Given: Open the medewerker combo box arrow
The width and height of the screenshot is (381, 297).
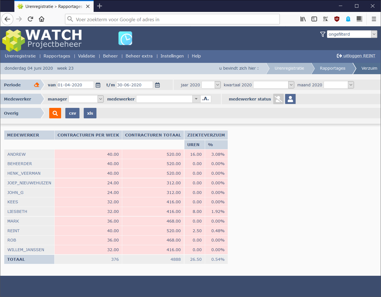Looking at the screenshot, I should pos(196,99).
